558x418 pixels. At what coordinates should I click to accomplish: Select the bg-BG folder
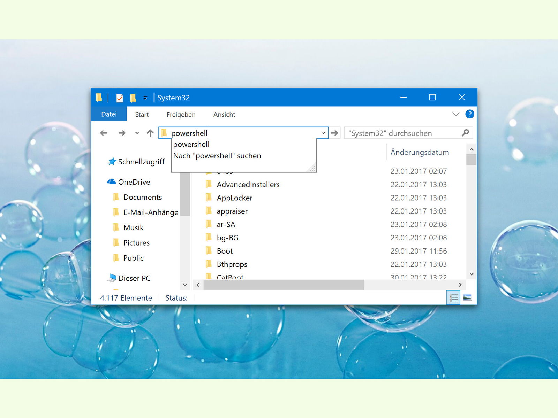pos(227,238)
